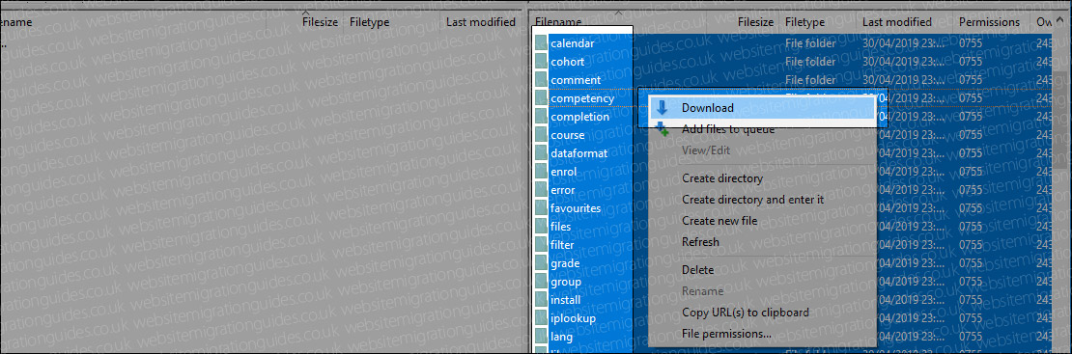Click the greyed View/Edit entry

762,150
